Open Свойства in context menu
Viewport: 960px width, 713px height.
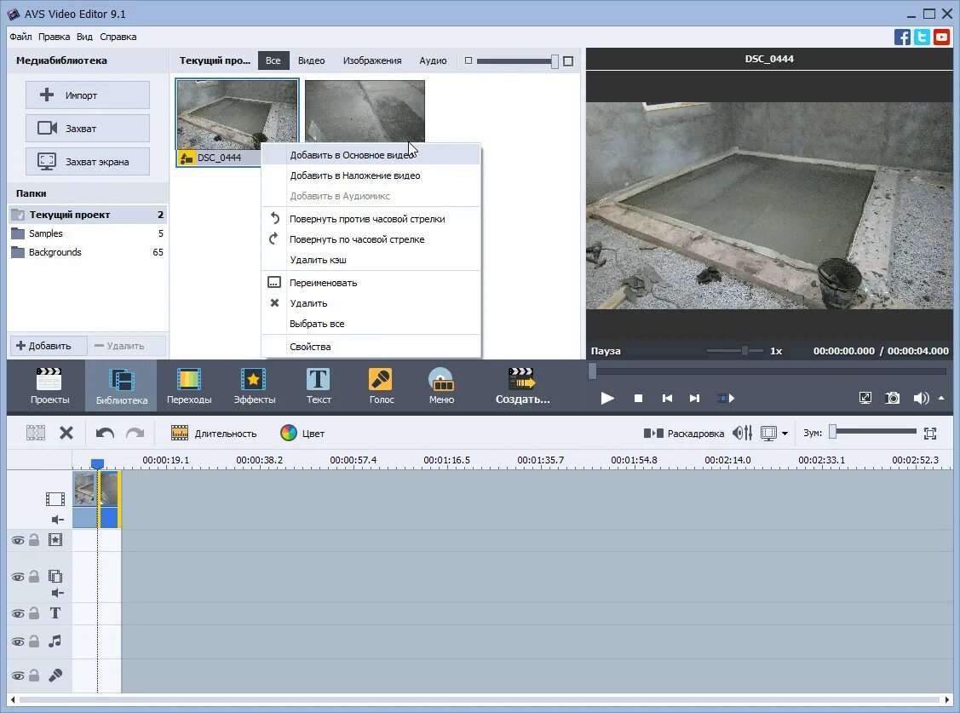click(x=371, y=347)
